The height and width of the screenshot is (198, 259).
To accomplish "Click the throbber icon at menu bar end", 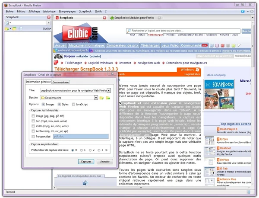I will coord(252,11).
